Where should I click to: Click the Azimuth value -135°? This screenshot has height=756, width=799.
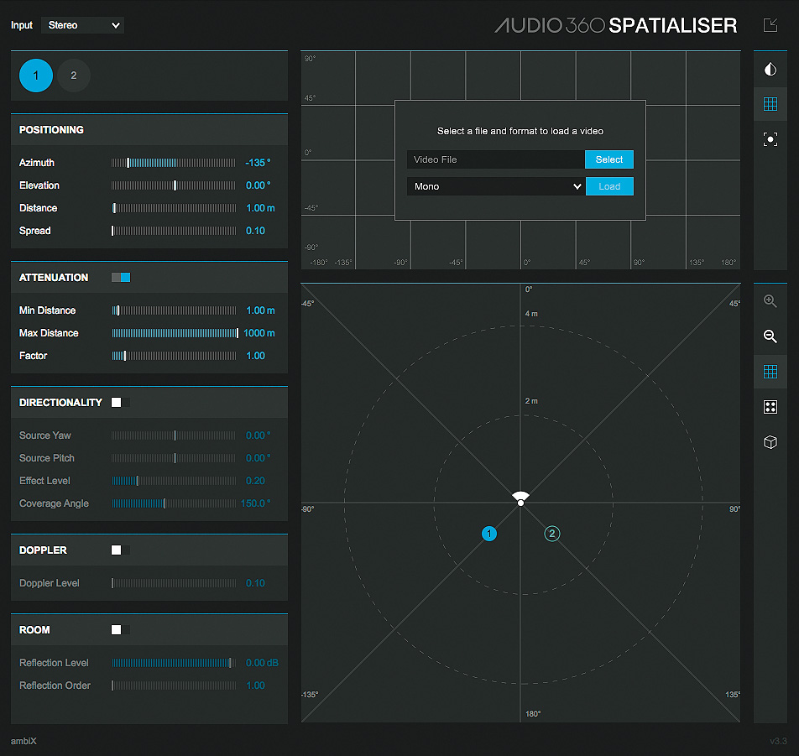(x=258, y=163)
